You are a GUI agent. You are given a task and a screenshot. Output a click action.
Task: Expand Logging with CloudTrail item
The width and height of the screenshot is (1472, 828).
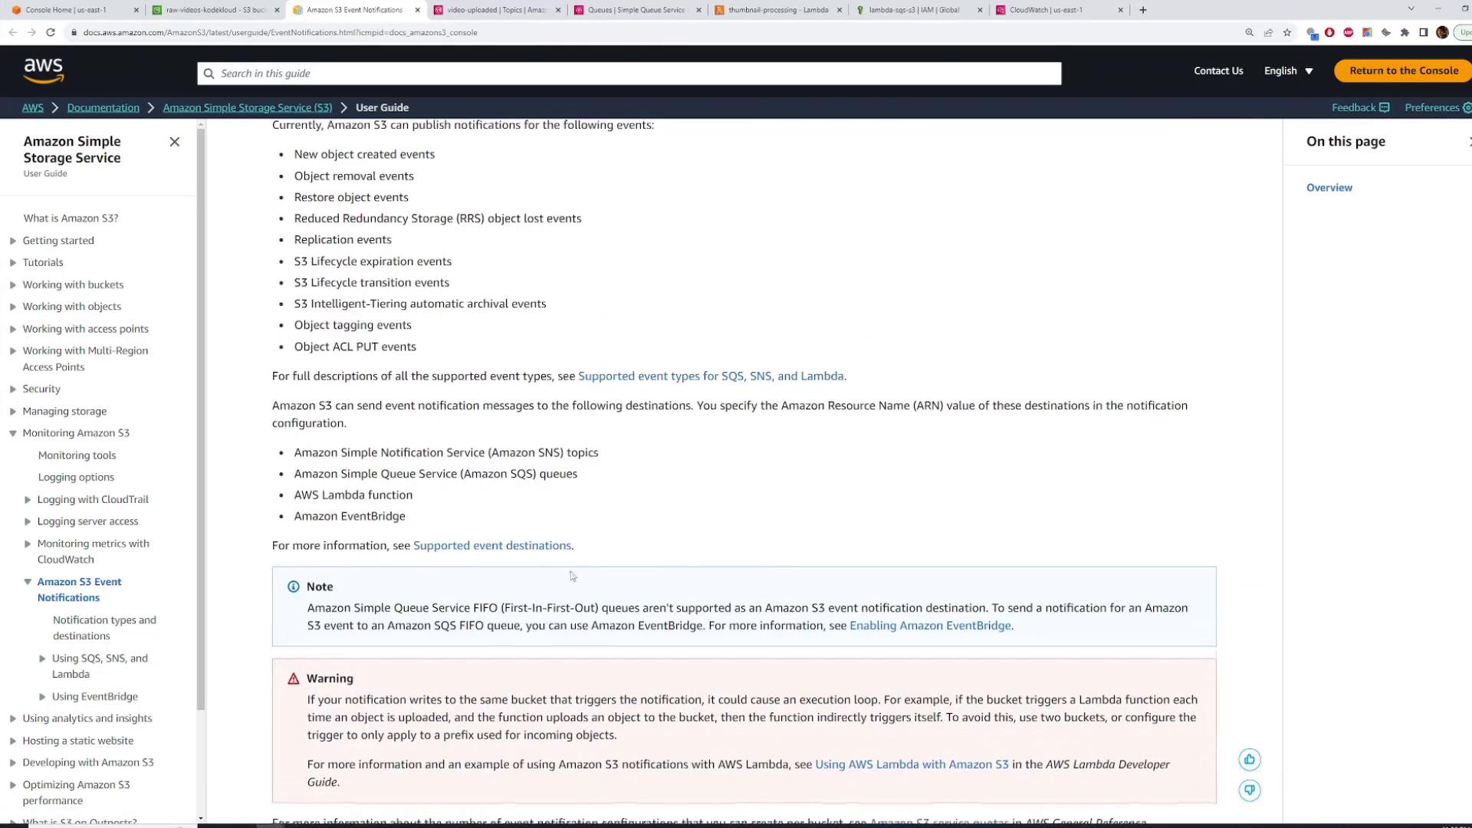(28, 500)
